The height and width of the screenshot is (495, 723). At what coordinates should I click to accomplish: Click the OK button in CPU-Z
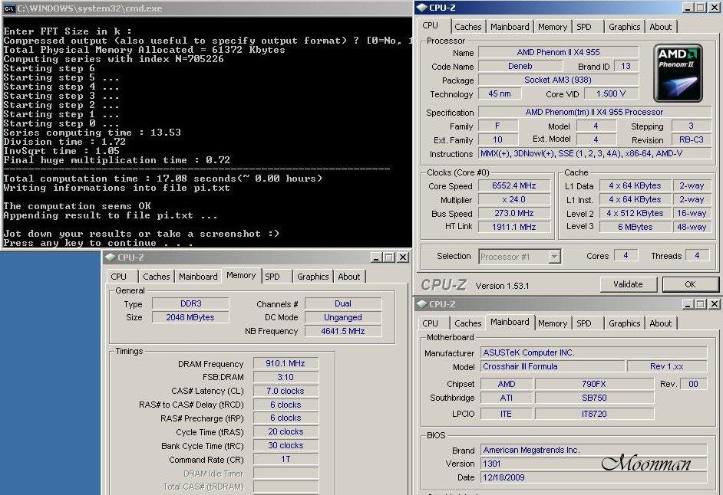point(690,284)
